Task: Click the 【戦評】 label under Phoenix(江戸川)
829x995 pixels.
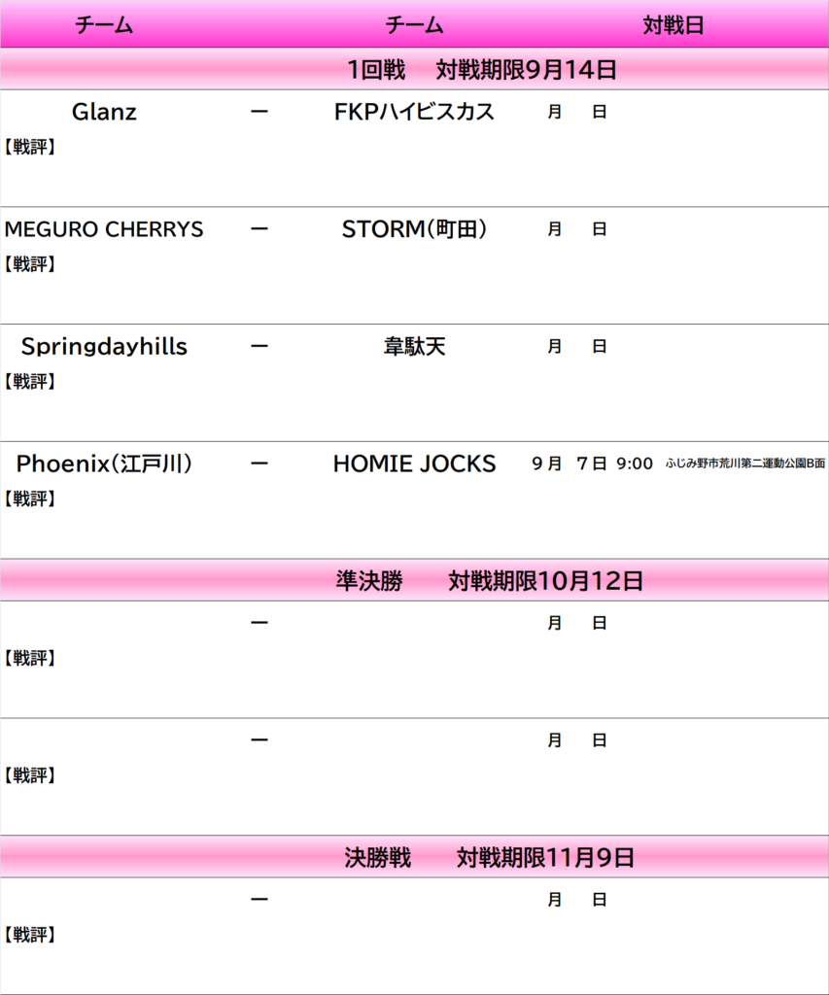Action: pos(29,498)
